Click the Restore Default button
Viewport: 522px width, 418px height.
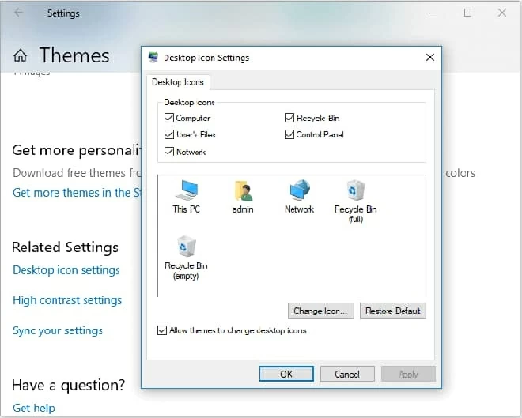[393, 311]
